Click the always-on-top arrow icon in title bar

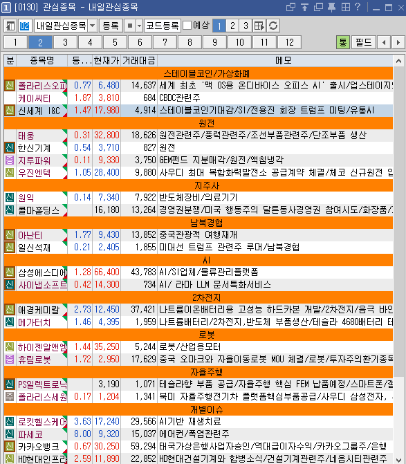(304, 7)
